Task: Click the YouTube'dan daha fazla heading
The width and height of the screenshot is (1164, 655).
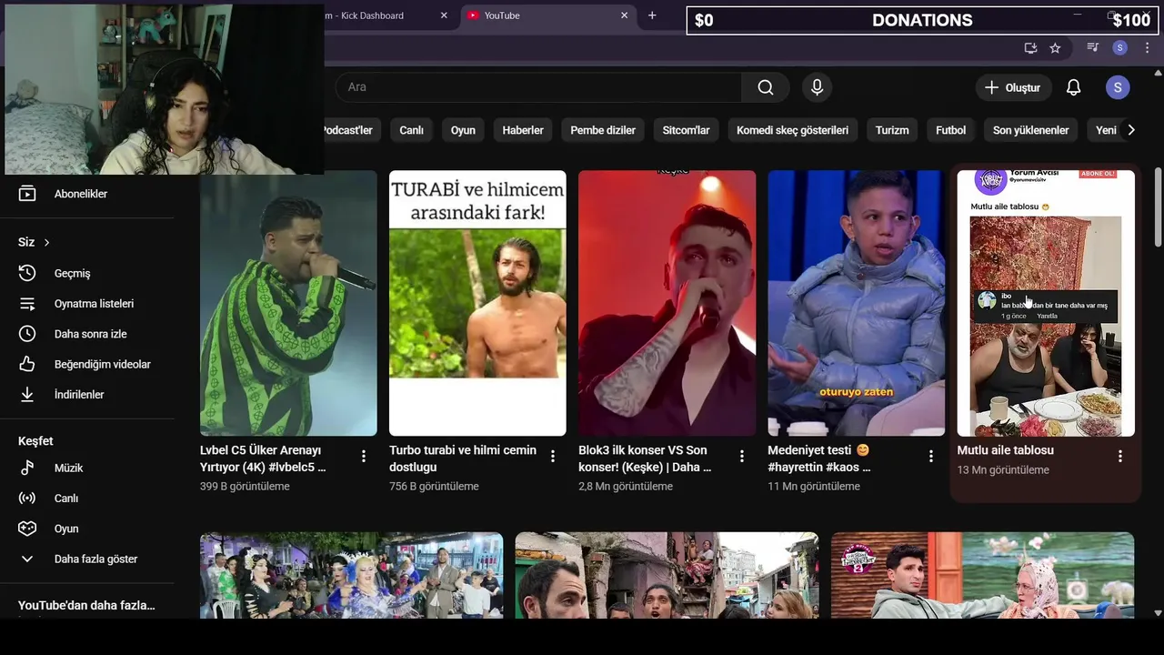Action: [86, 605]
